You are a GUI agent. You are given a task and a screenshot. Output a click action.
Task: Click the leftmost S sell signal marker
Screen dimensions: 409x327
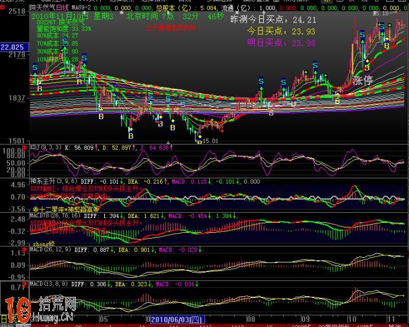[36, 68]
